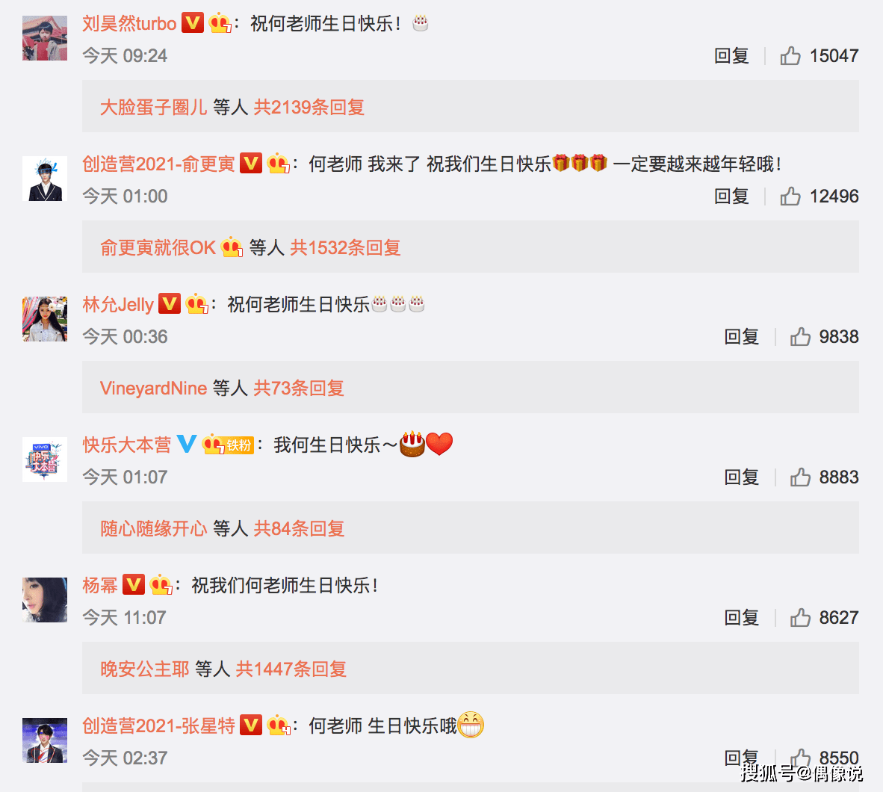
Task: Tap the thumbs-up icon for 快乐大本营's comment
Action: [x=799, y=477]
